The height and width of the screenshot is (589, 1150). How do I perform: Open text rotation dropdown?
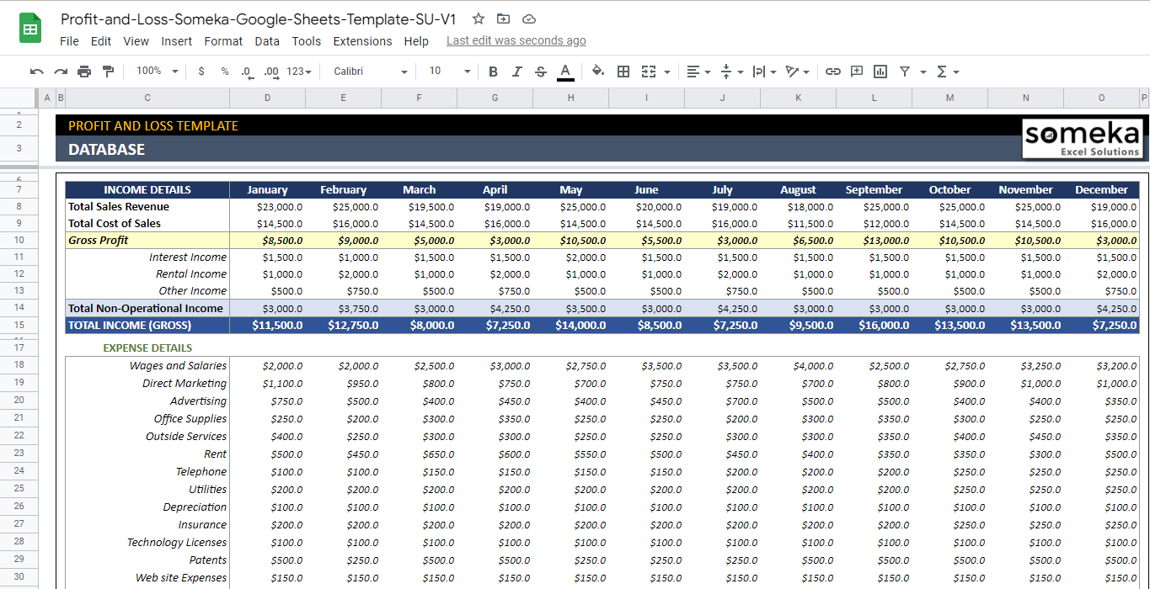[x=797, y=72]
